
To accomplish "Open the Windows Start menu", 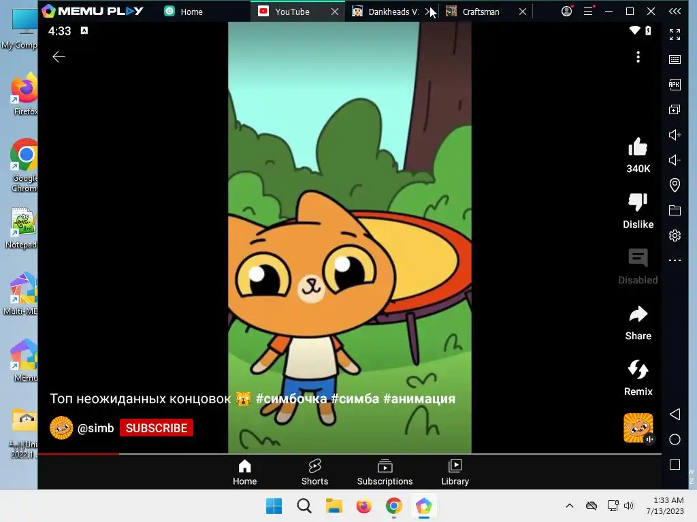I will [274, 506].
